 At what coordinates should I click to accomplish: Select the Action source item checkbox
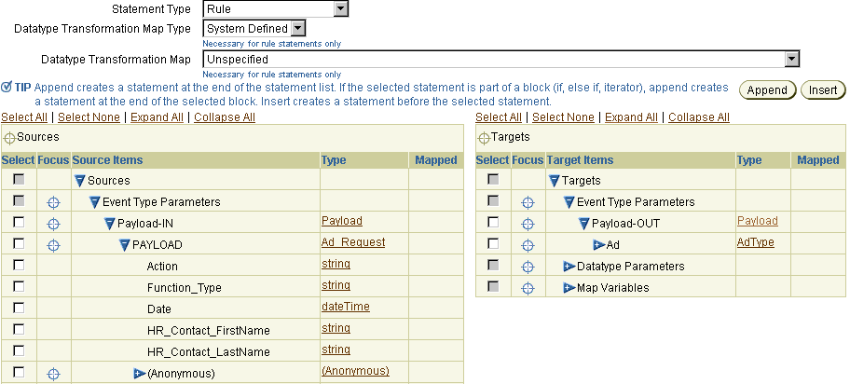coord(19,265)
